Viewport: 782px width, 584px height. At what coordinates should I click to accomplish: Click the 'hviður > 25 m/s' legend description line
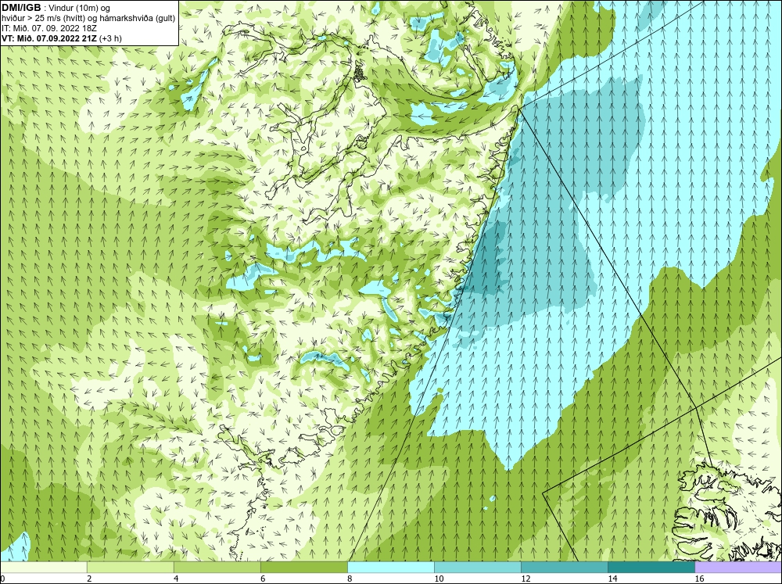[88, 19]
